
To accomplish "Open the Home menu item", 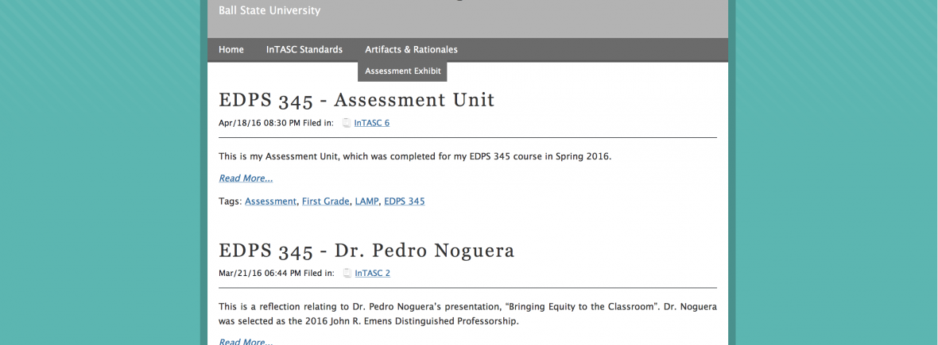I will click(x=231, y=50).
